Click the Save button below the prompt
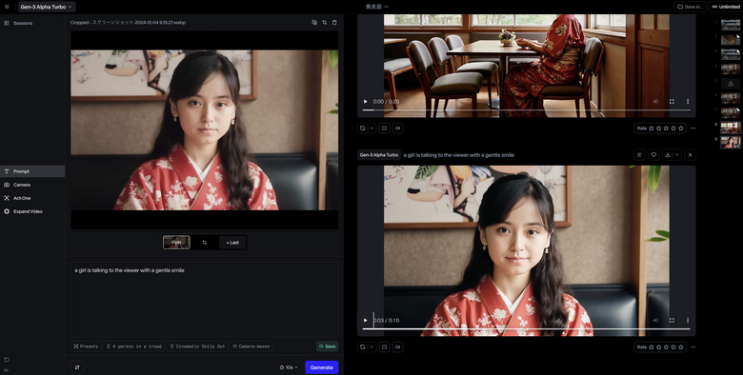This screenshot has height=375, width=743. (x=328, y=346)
